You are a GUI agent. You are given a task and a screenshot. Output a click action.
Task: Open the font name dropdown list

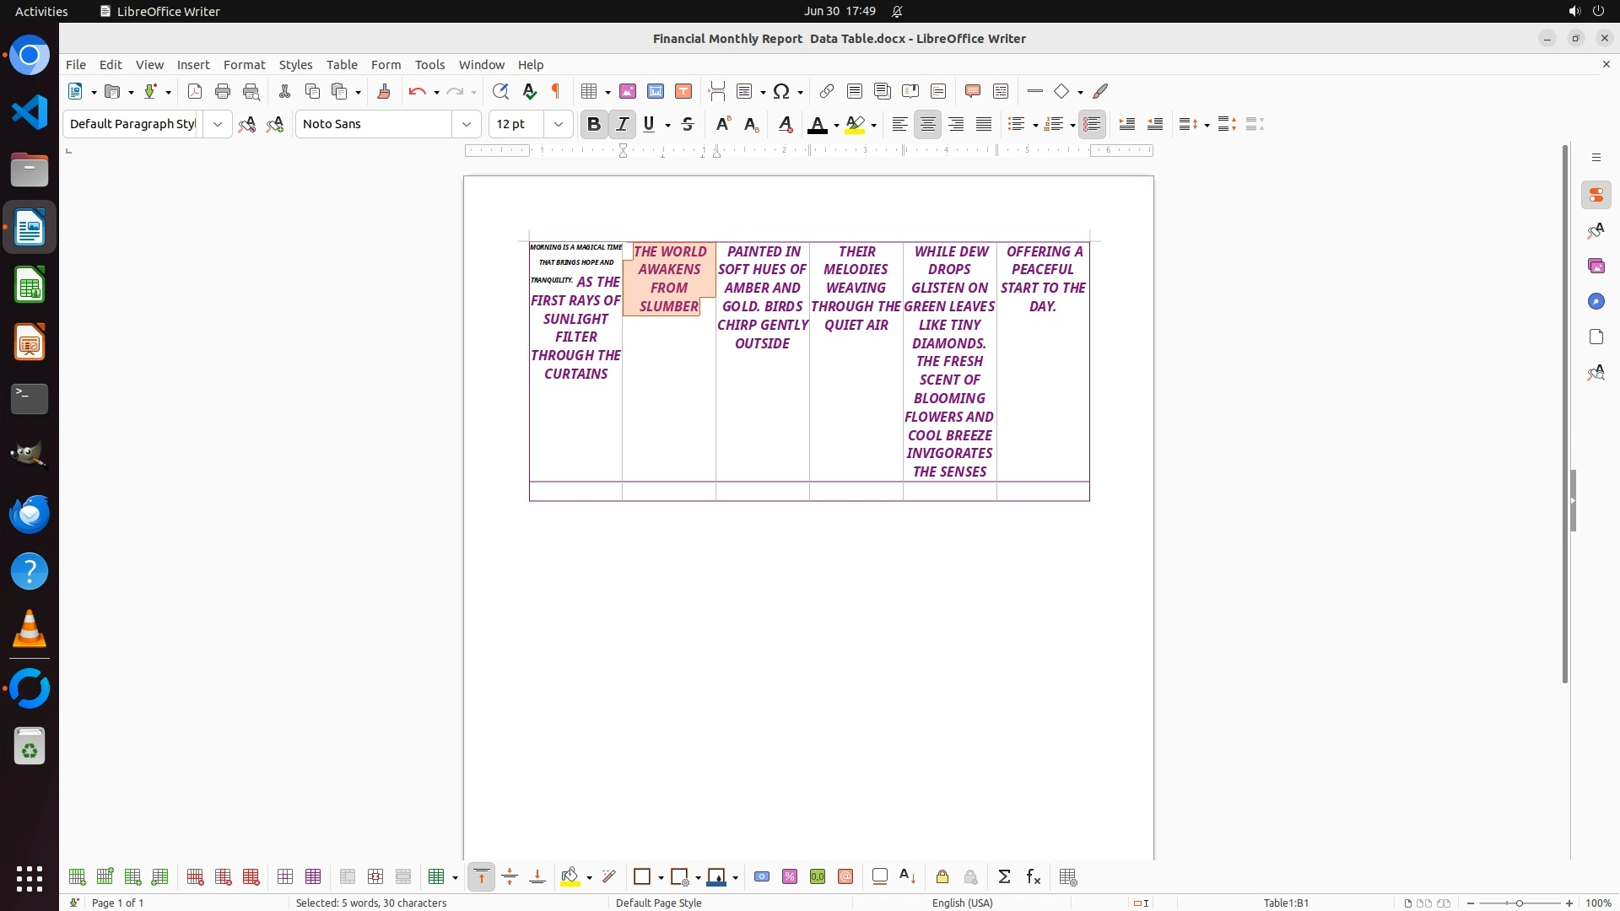coord(467,124)
